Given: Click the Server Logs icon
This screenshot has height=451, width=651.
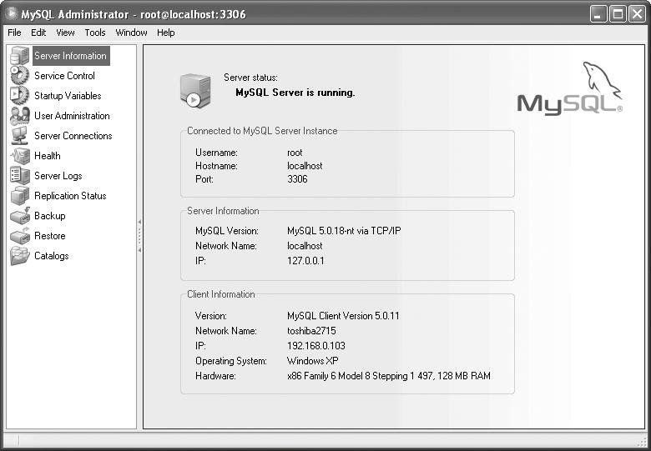Looking at the screenshot, I should coord(19,176).
